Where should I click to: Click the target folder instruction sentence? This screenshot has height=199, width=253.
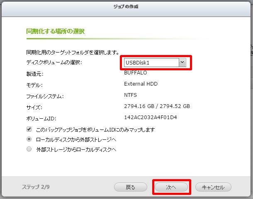[x=73, y=52]
